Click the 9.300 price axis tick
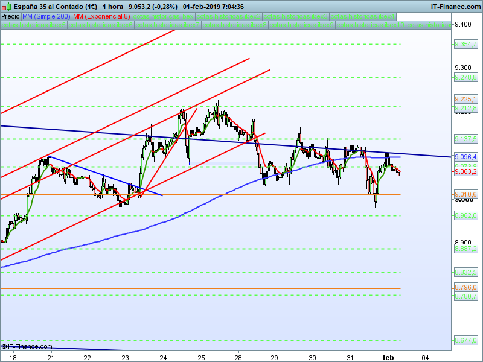This screenshot has width=483, height=362. (463, 68)
